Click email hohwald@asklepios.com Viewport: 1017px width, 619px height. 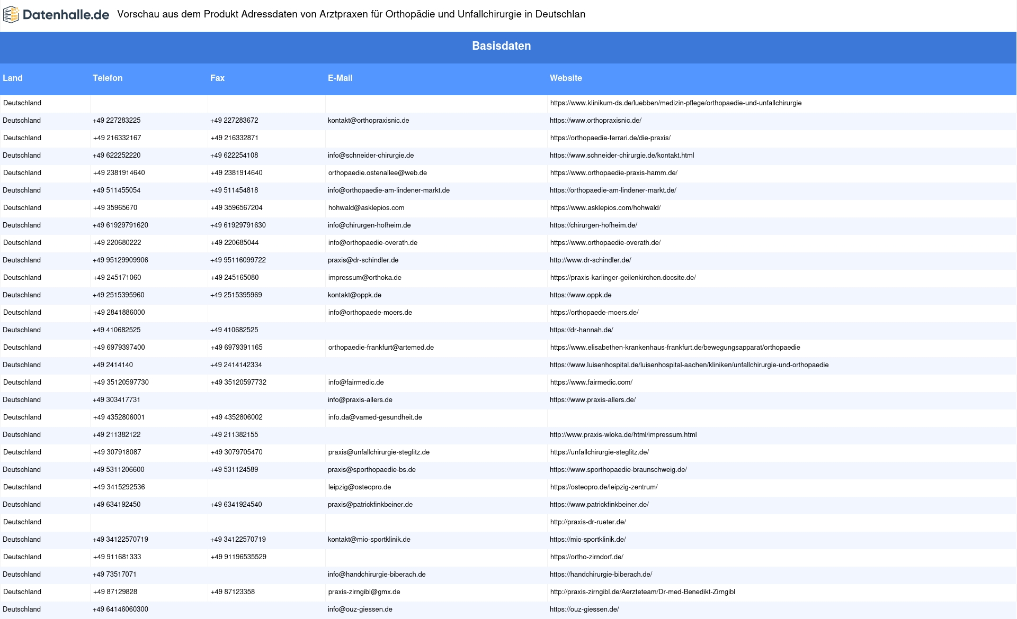pyautogui.click(x=367, y=208)
